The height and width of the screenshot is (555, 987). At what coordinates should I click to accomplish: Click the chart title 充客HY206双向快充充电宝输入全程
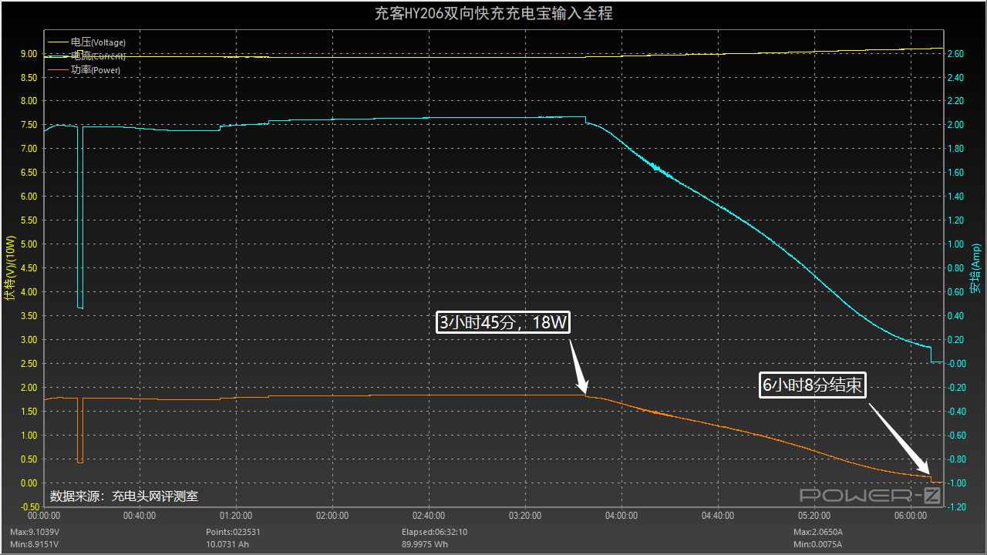coord(493,13)
